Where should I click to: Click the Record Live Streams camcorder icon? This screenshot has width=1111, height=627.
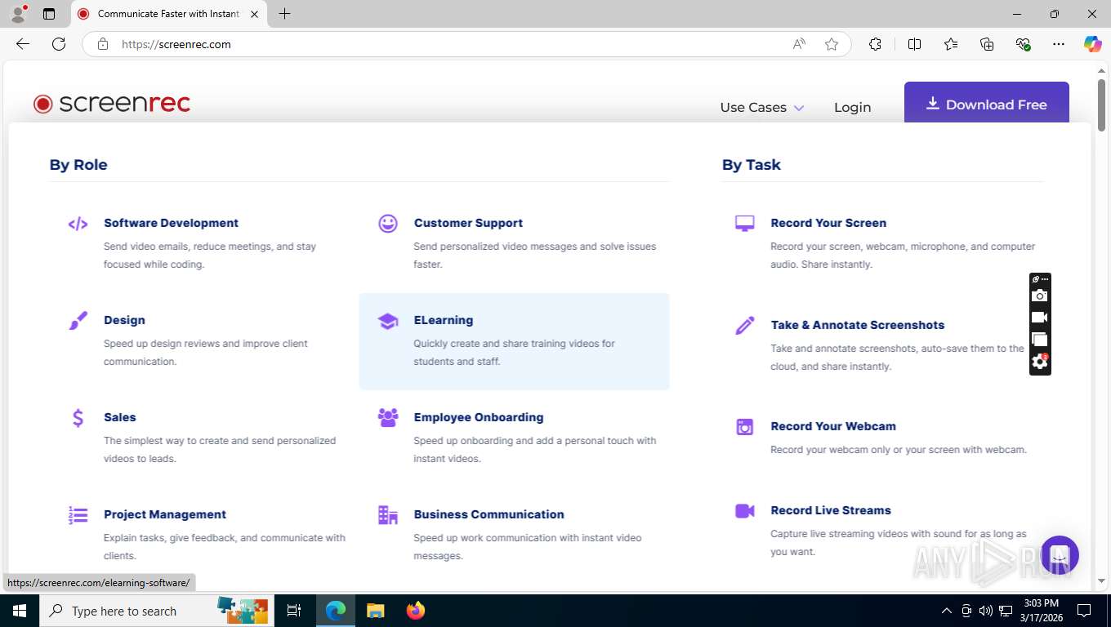[x=744, y=511]
